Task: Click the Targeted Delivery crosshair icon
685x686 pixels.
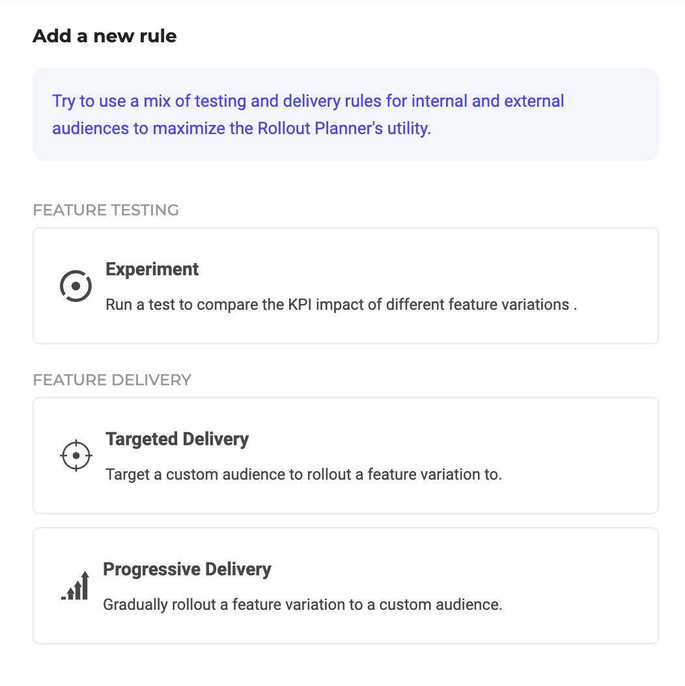Action: pos(76,455)
